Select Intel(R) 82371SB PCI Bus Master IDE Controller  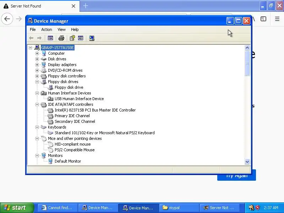click(95, 110)
